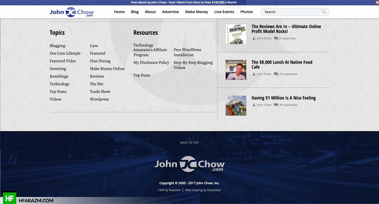Image resolution: width=379 pixels, height=204 pixels.
Task: Open the Featured topic
Action: tap(98, 53)
